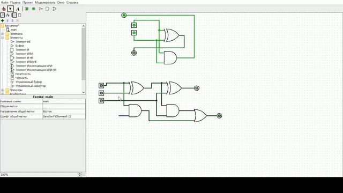Pick the OR gate toolbar tool

(55, 9)
